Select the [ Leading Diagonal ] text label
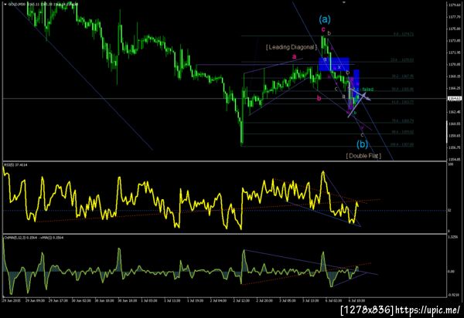The height and width of the screenshot is (318, 464). tap(292, 47)
